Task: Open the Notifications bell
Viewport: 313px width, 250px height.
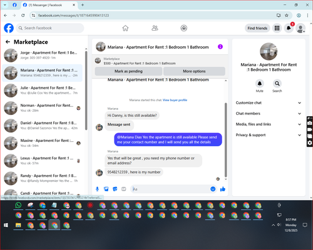Action: 289,28
